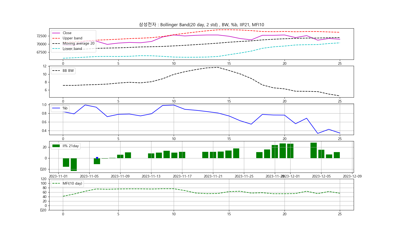This screenshot has width=393, height=236.
Task: Click the 80 tick on the MFI axis
Action: [x=45, y=188]
